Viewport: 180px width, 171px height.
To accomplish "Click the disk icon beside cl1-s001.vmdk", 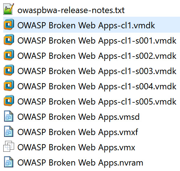I will coord(9,40).
